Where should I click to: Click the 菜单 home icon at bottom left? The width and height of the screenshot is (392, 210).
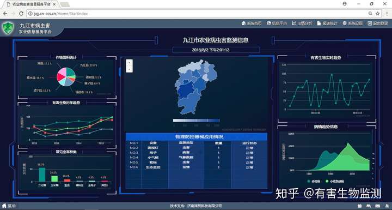pyautogui.click(x=4, y=206)
